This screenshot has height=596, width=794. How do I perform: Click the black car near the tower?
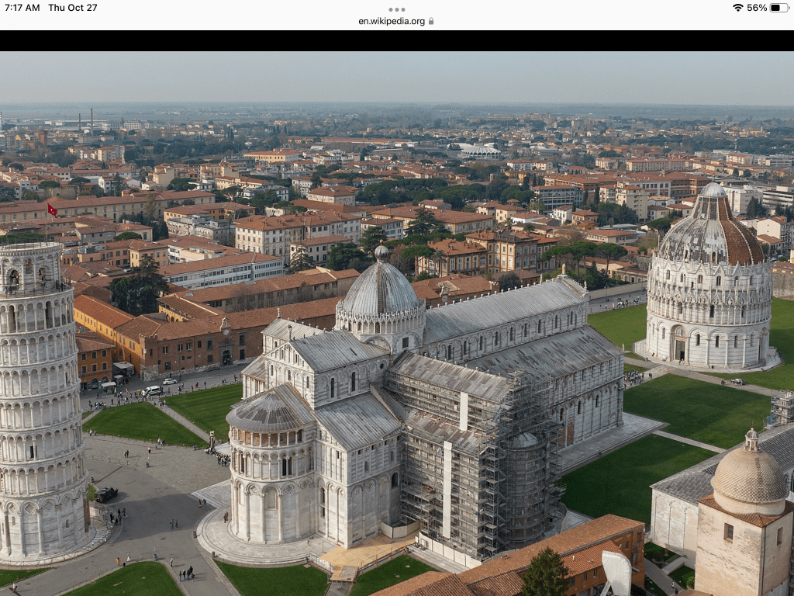tap(106, 494)
